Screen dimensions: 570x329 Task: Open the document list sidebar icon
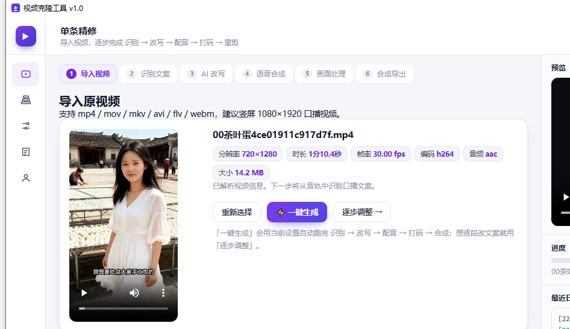pos(26,152)
